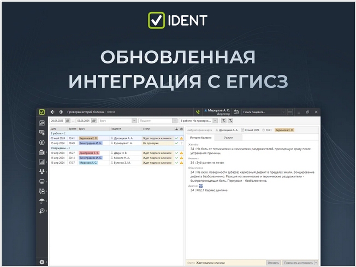The height and width of the screenshot is (267, 356).
Task: Open arrow next to 'Подписать и отправить'
Action: 316,263
